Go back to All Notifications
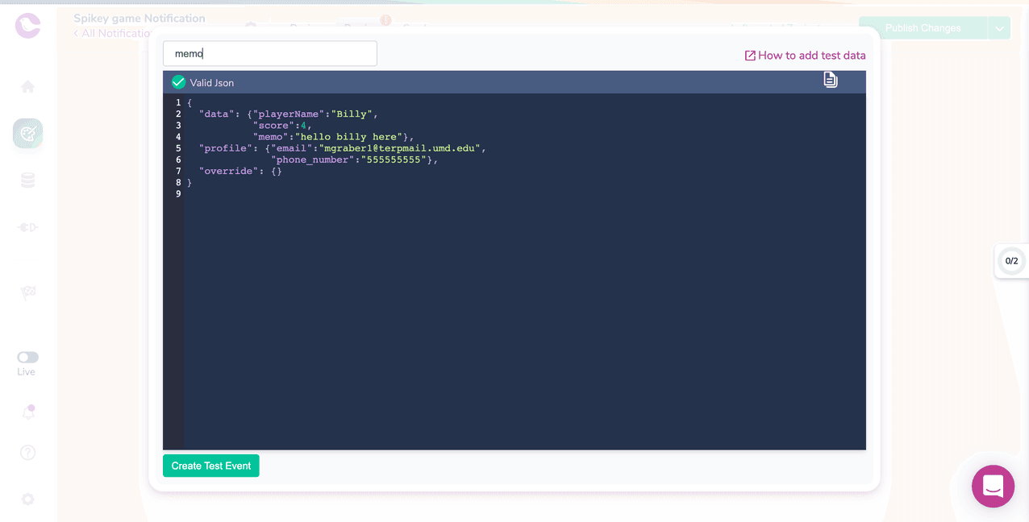 (113, 33)
